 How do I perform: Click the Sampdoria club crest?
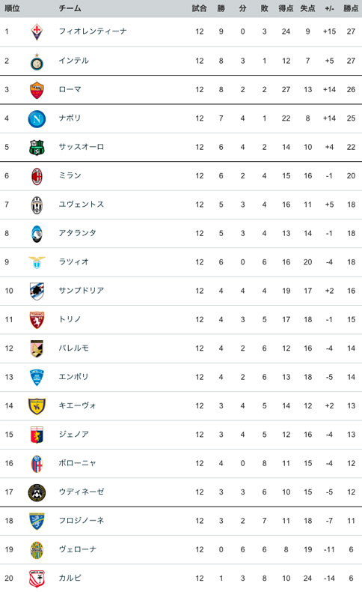[37, 291]
